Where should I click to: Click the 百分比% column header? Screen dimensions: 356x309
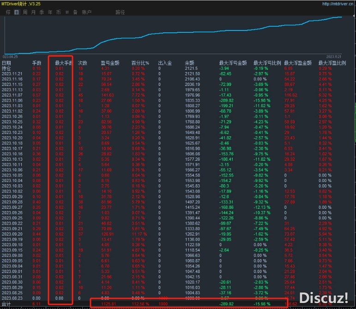point(140,63)
